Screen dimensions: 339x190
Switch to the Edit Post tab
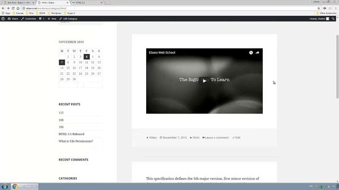pyautogui.click(x=19, y=3)
